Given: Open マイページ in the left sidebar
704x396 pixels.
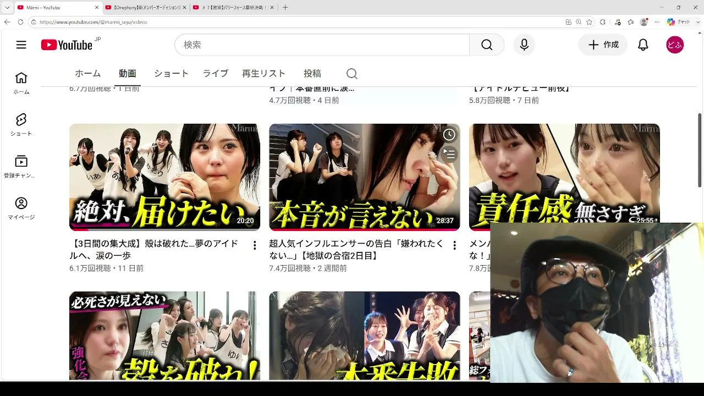Looking at the screenshot, I should 21,208.
